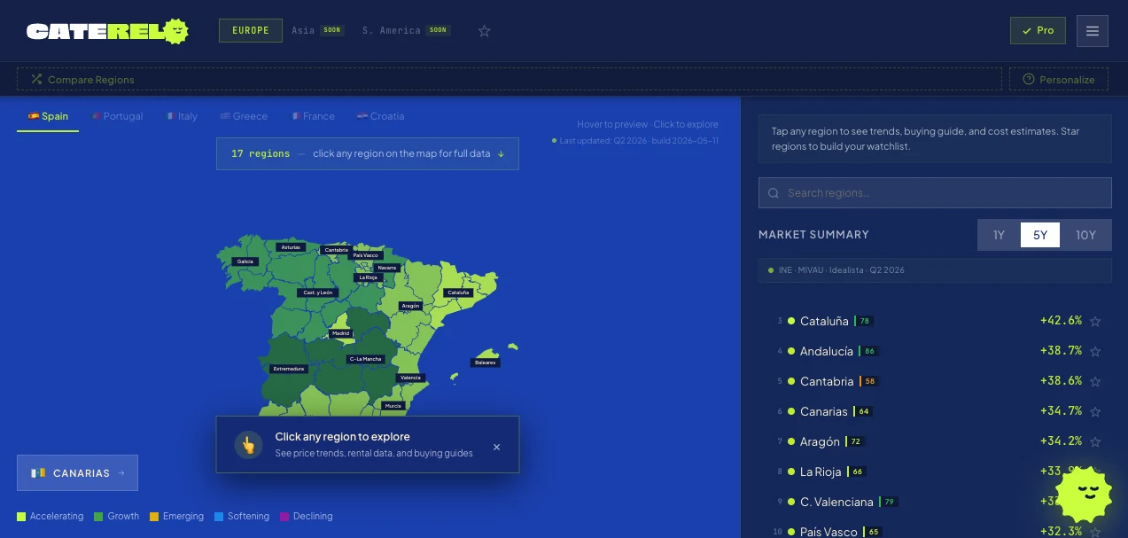This screenshot has height=538, width=1128.
Task: Switch to the France tab
Action: pyautogui.click(x=314, y=116)
